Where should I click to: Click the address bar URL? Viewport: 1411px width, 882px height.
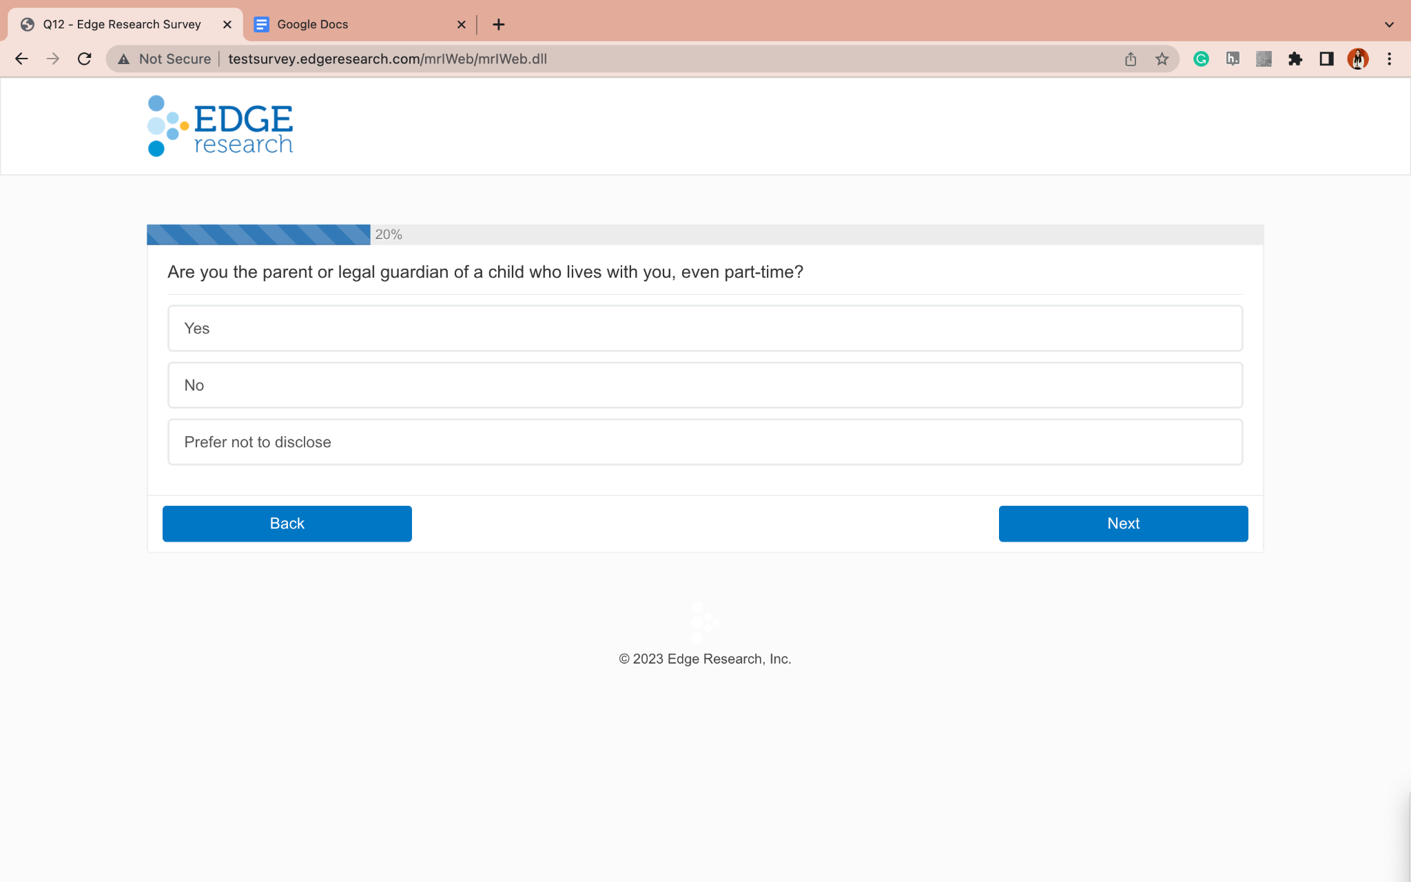(387, 59)
